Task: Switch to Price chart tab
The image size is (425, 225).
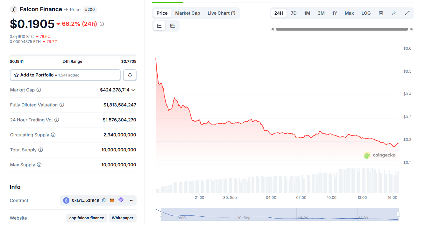Action: pyautogui.click(x=162, y=13)
